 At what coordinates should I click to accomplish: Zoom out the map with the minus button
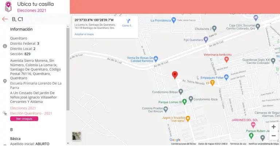coord(273,136)
